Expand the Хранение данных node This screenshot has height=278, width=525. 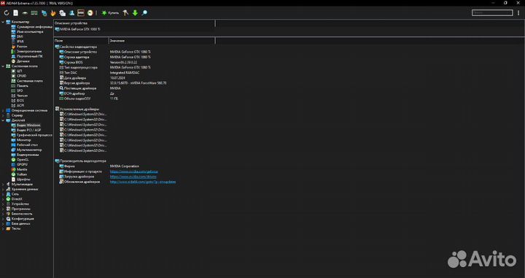pos(4,189)
